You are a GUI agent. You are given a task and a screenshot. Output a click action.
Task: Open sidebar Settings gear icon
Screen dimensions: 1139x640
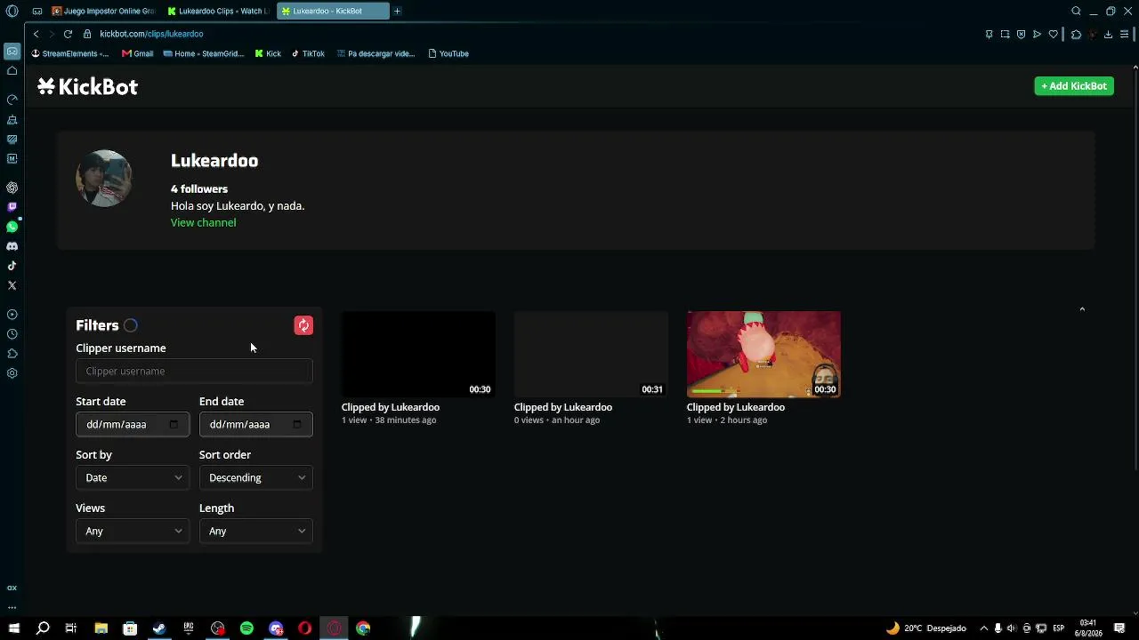tap(12, 373)
